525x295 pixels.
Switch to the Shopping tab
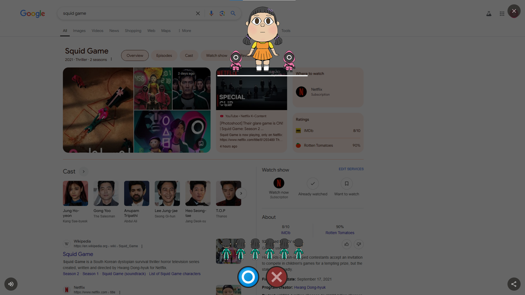pos(133,31)
